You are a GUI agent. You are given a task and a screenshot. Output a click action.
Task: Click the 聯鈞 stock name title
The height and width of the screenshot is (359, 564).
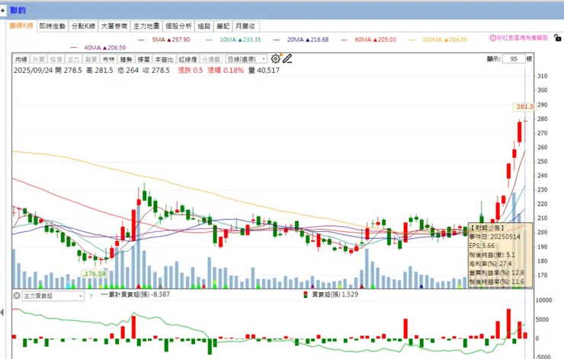click(x=18, y=11)
